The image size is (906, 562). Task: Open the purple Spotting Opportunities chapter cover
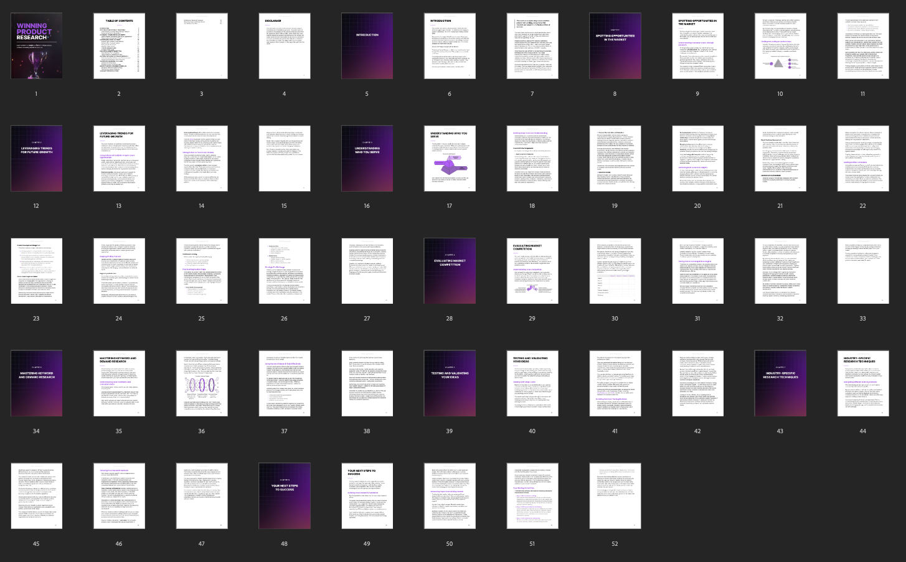615,46
